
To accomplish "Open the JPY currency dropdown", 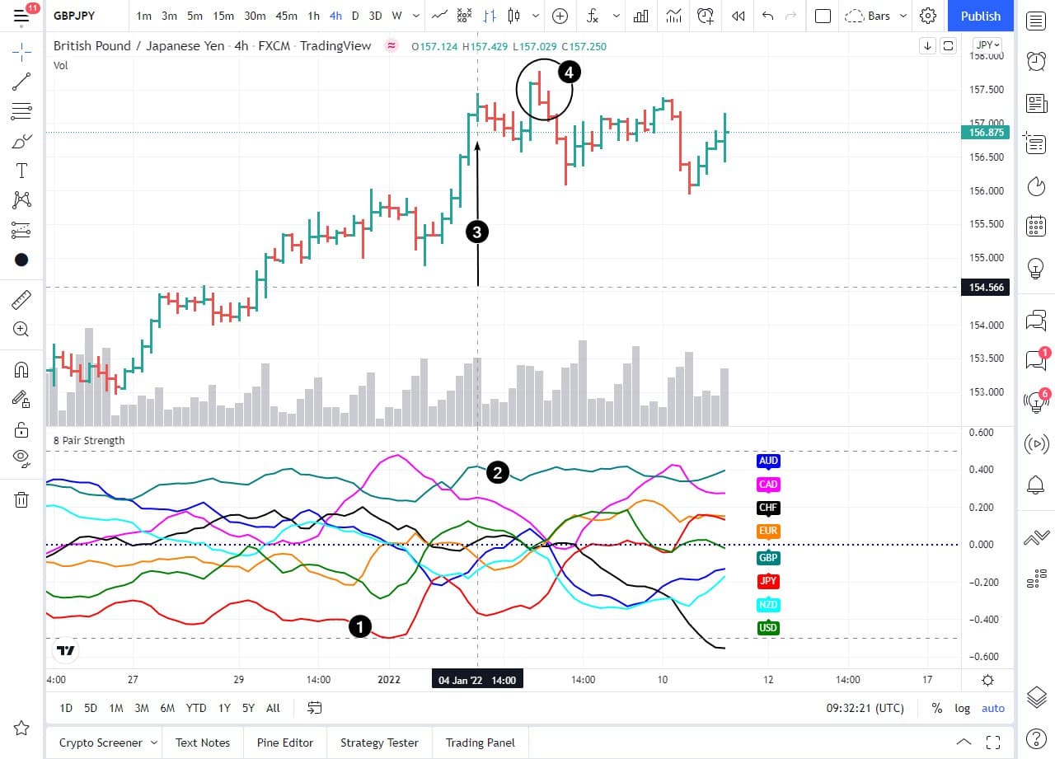I will pyautogui.click(x=987, y=45).
